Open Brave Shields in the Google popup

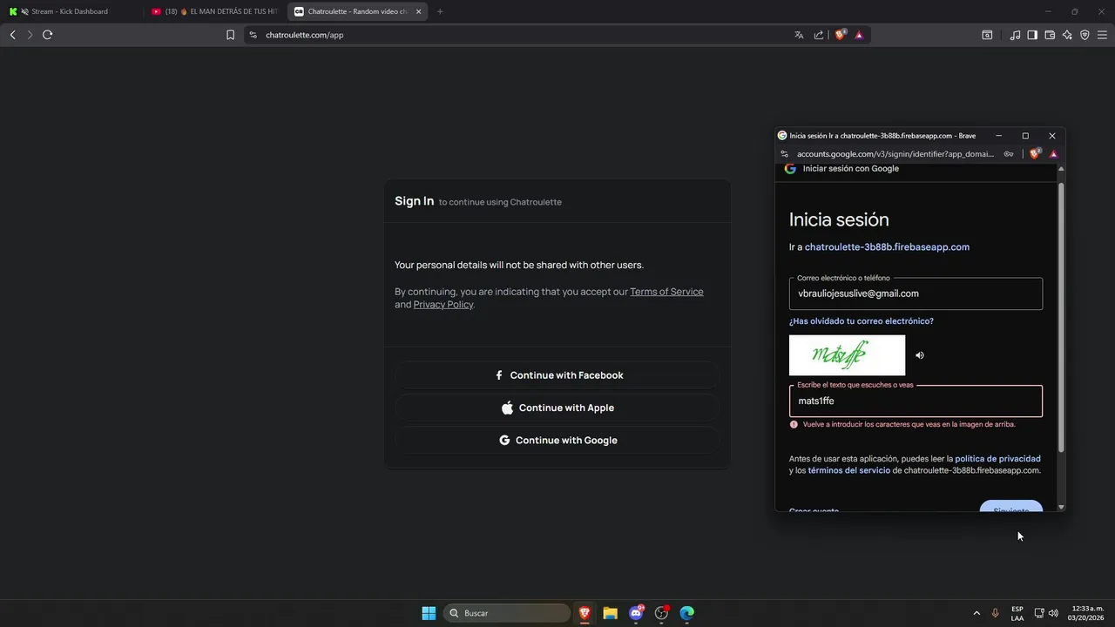pyautogui.click(x=1034, y=154)
